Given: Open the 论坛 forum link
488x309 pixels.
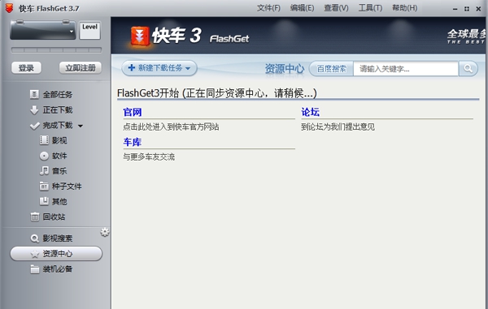Looking at the screenshot, I should click(311, 112).
